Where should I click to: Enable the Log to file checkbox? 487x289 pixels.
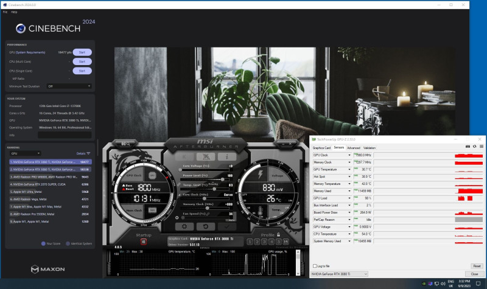tap(315, 266)
